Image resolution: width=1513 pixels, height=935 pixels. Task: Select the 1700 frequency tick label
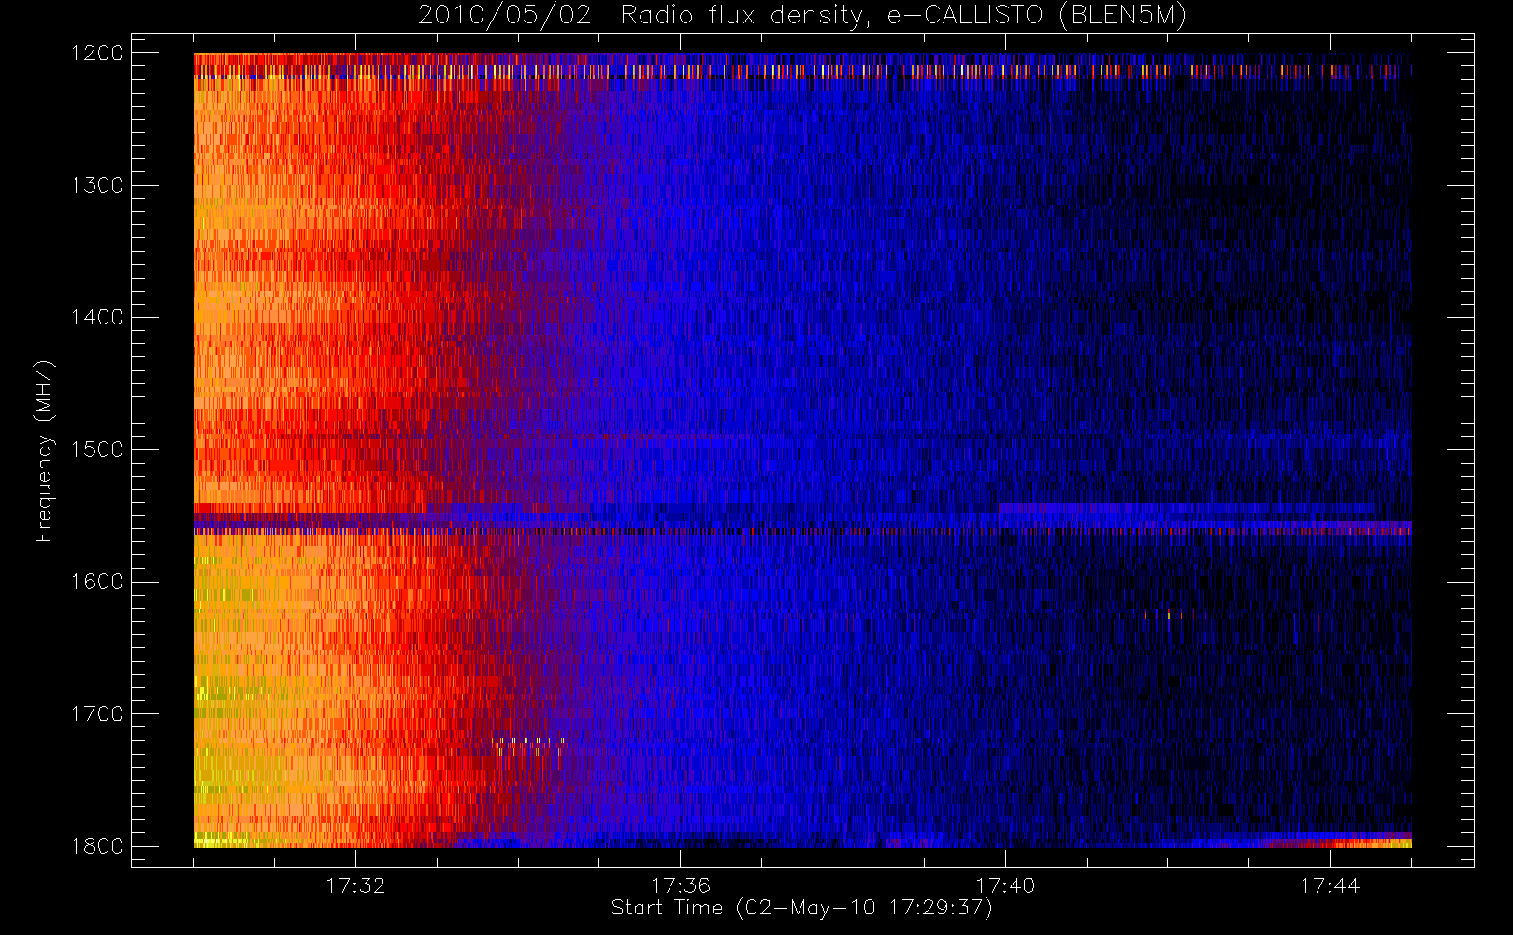click(x=97, y=714)
